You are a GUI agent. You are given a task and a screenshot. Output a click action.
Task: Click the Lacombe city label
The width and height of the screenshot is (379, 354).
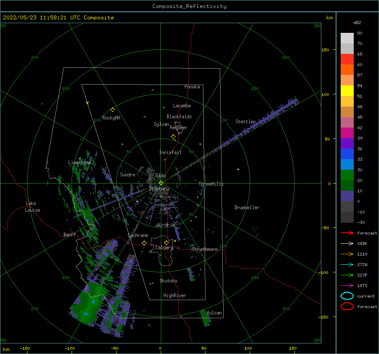coord(182,106)
